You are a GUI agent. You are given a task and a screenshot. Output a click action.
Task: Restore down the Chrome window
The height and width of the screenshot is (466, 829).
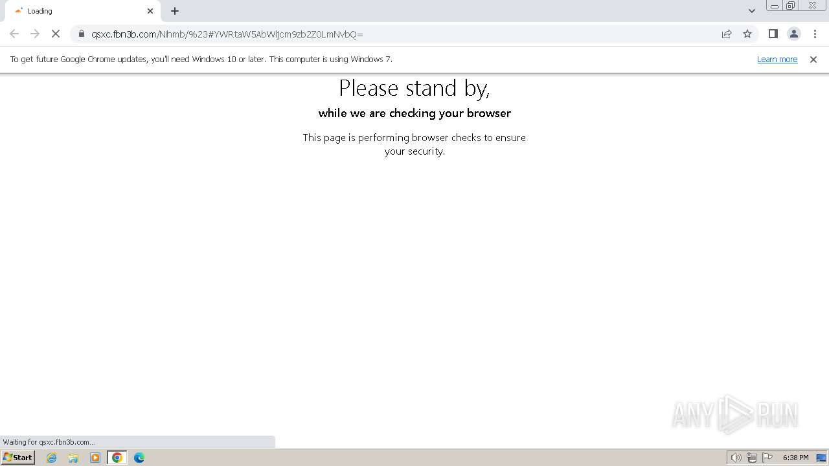[x=791, y=6]
